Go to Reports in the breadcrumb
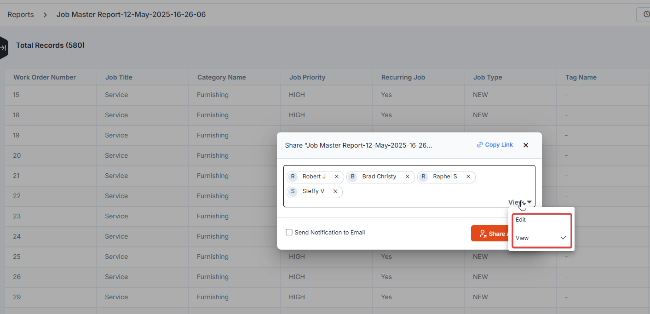The width and height of the screenshot is (650, 314). pos(21,15)
